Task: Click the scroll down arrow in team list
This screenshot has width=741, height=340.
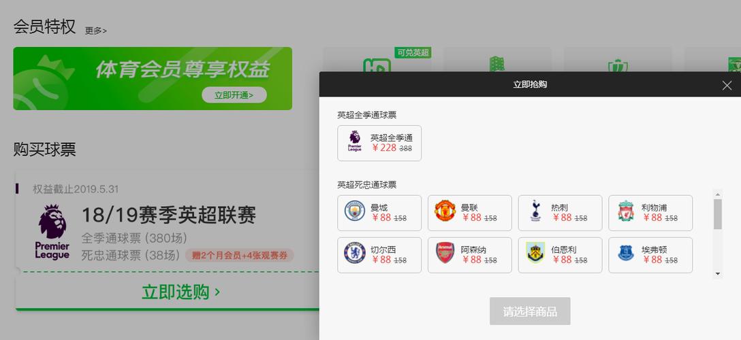Action: tap(718, 273)
